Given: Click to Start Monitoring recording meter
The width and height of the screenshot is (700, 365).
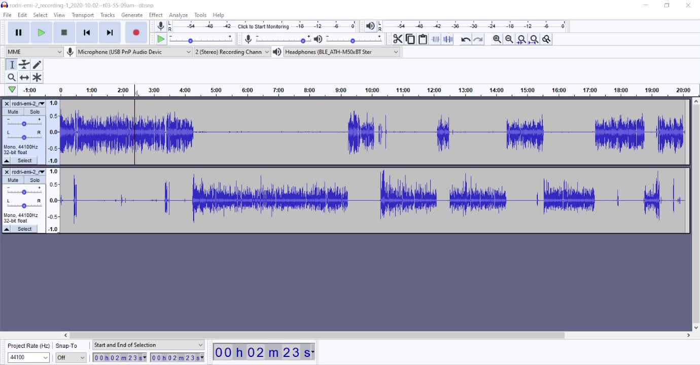Looking at the screenshot, I should pos(263,26).
